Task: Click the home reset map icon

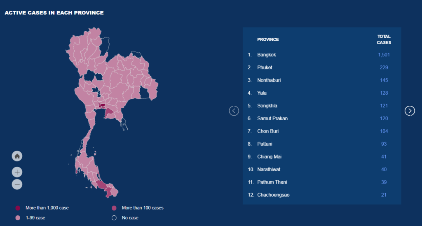Action: [x=17, y=156]
